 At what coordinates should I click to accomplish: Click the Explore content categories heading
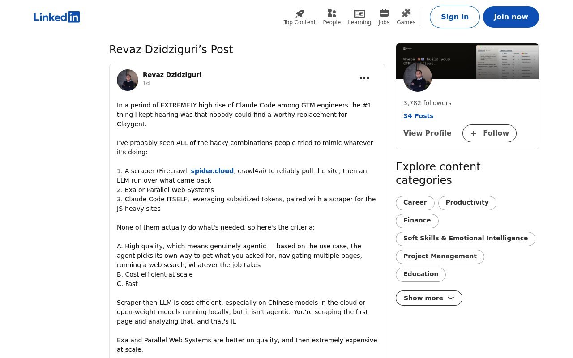[438, 174]
